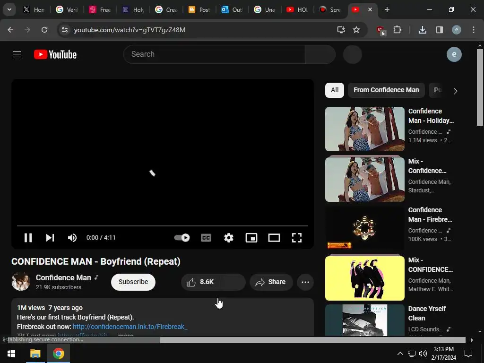The image size is (484, 363).
Task: Open the tab search dropdown arrow
Action: (x=9, y=9)
